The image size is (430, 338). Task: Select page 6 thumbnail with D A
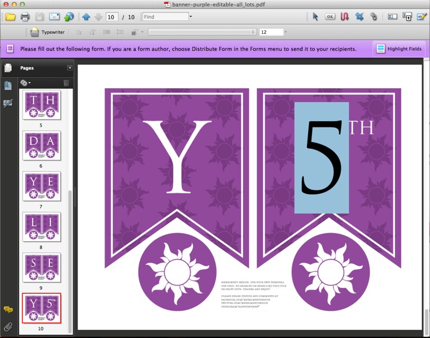click(x=42, y=145)
